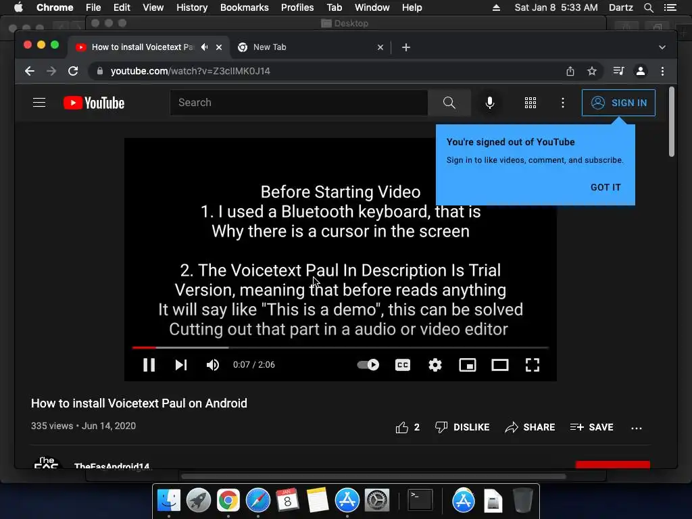Share this page from address bar
692x519 pixels.
(x=570, y=71)
